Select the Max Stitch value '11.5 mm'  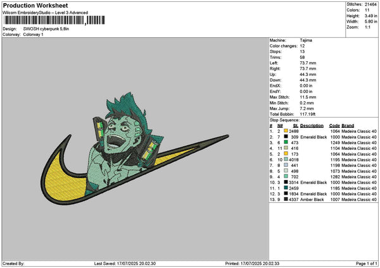308,97
